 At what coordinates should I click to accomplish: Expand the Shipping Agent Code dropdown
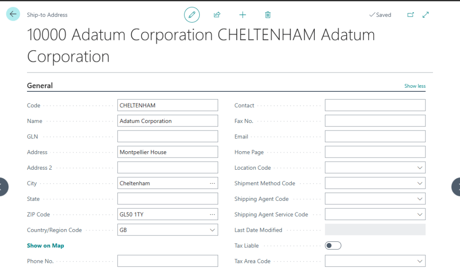pos(420,199)
